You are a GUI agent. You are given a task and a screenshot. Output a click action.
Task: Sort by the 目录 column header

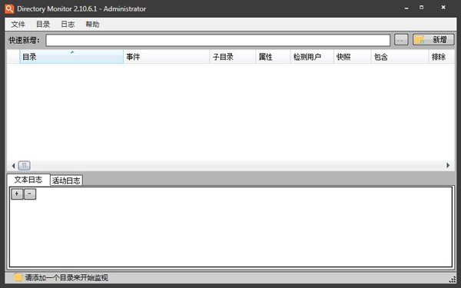tap(71, 57)
